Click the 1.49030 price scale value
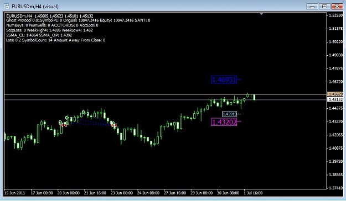Image resolution: width=346 pixels, height=201 pixels. point(335,55)
